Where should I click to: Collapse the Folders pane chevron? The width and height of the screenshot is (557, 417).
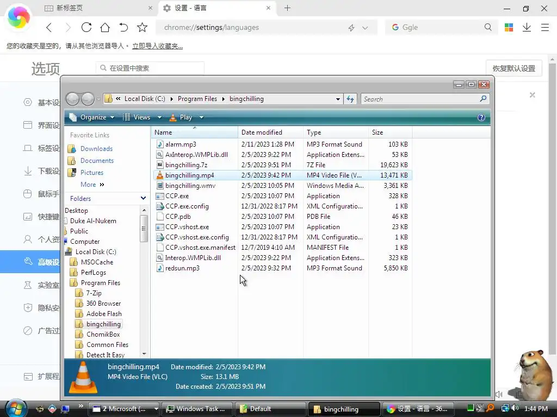pos(143,198)
